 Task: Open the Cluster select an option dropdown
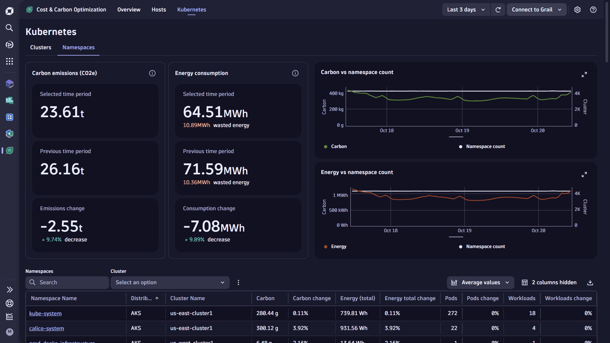(170, 283)
